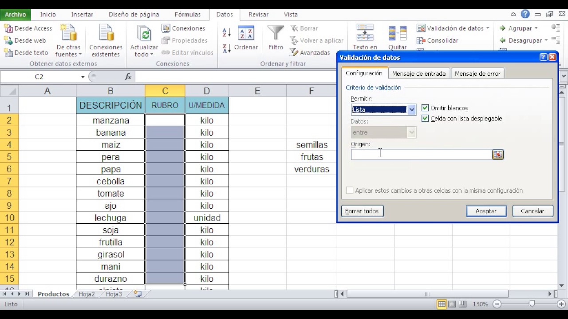Click the dialog help question mark
The width and height of the screenshot is (568, 319).
point(543,57)
